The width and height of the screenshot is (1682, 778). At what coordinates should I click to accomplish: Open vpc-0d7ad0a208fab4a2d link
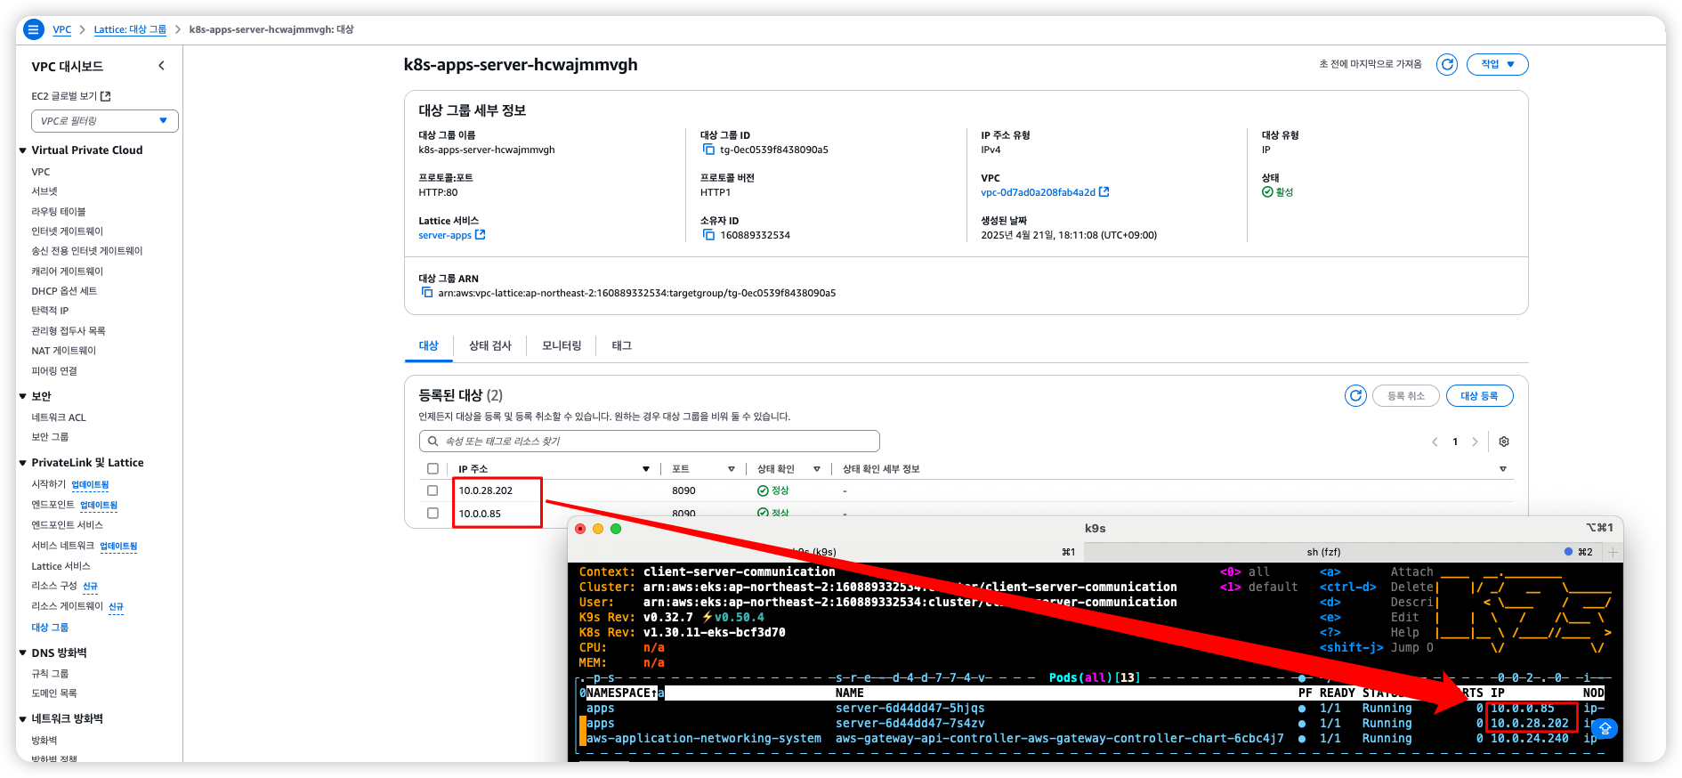(1038, 192)
